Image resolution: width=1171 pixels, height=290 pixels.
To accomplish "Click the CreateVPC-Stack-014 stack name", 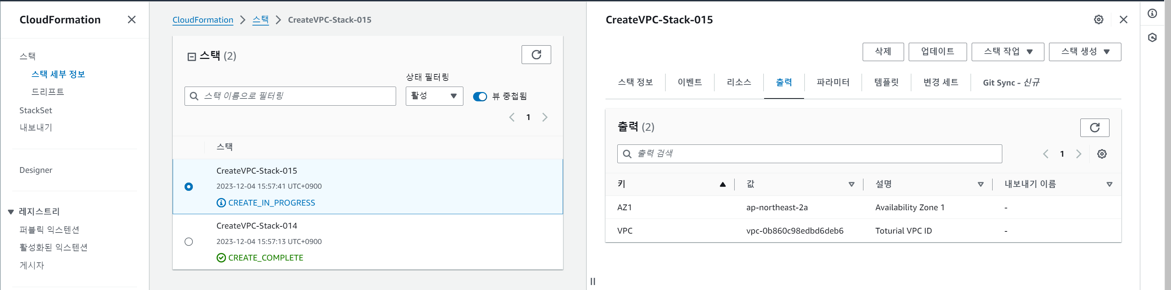I will (x=257, y=226).
